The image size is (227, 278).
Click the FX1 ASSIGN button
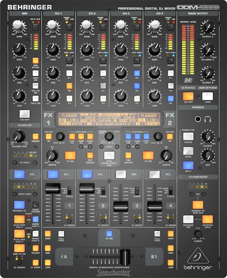pyautogui.click(x=90, y=155)
